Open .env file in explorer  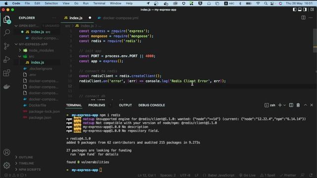[x=32, y=75]
